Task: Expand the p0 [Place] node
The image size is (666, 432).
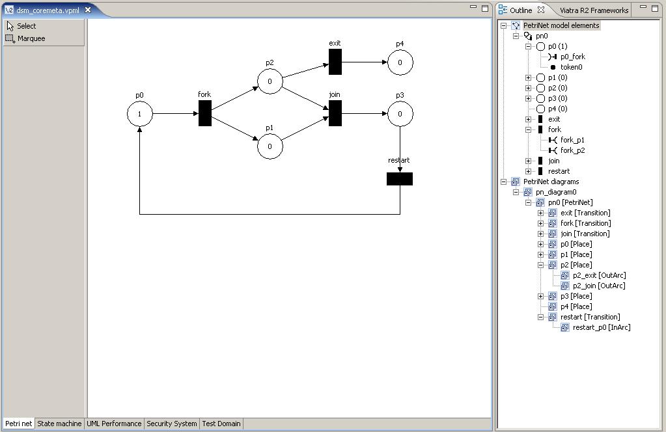Action: tap(540, 245)
